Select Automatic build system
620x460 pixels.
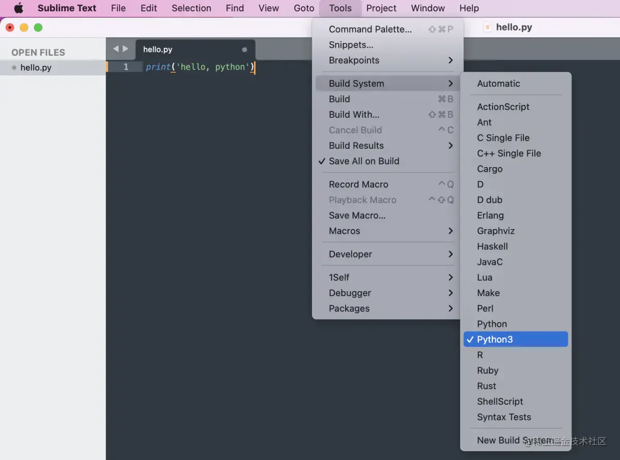tap(516, 84)
